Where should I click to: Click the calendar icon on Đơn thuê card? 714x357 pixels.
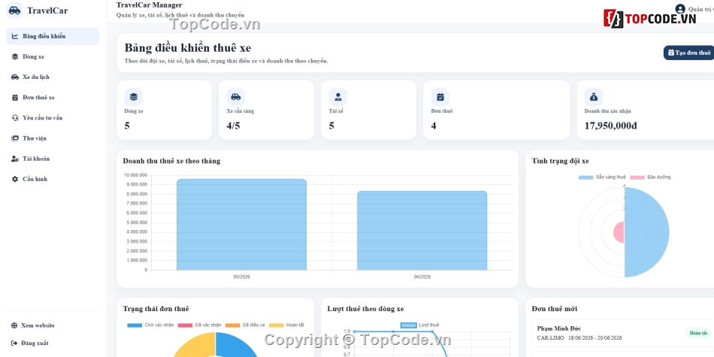click(440, 97)
